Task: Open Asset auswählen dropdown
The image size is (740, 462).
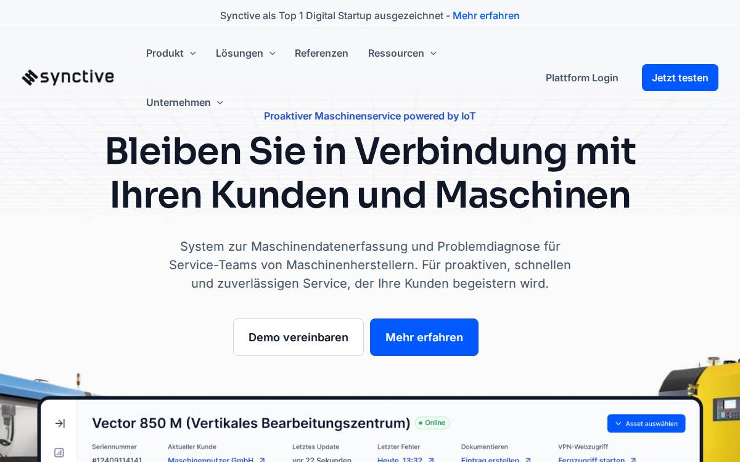Action: 646,423
